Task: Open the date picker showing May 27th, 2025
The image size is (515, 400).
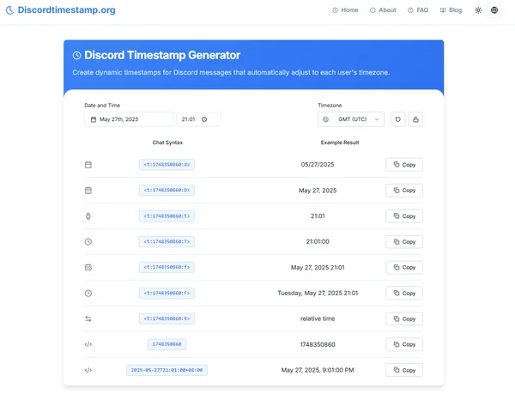Action: pyautogui.click(x=129, y=119)
